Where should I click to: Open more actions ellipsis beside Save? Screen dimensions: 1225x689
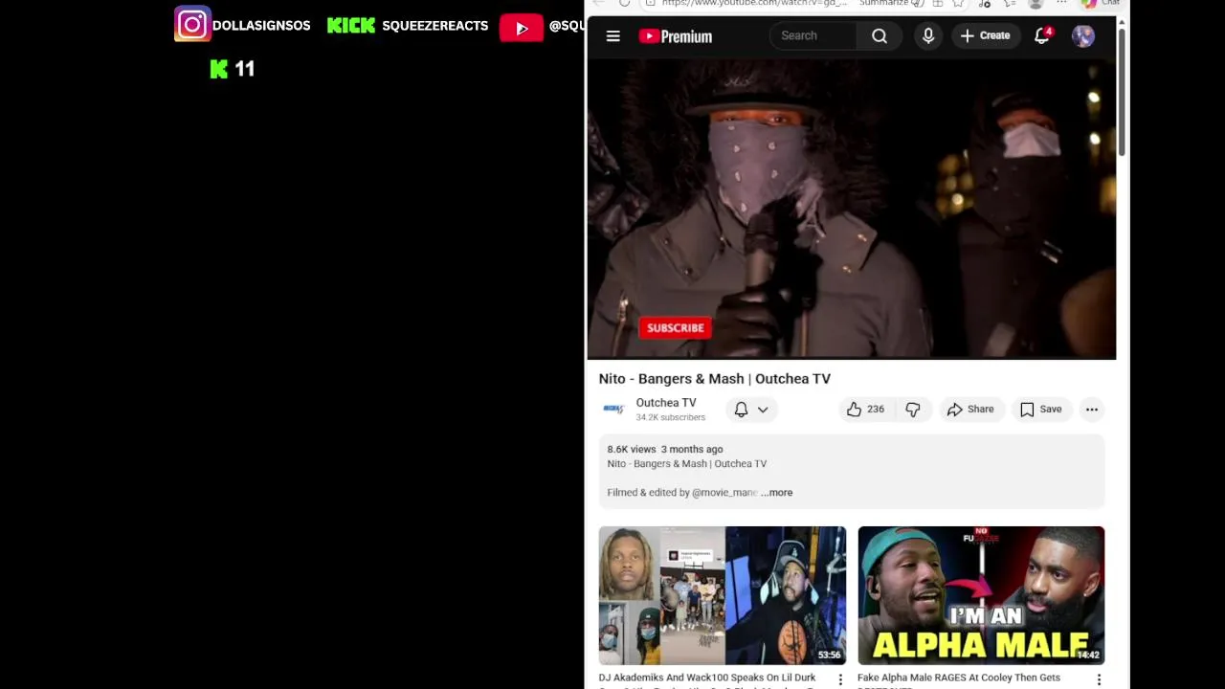1091,410
